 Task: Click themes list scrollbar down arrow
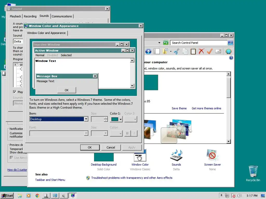click(228, 141)
